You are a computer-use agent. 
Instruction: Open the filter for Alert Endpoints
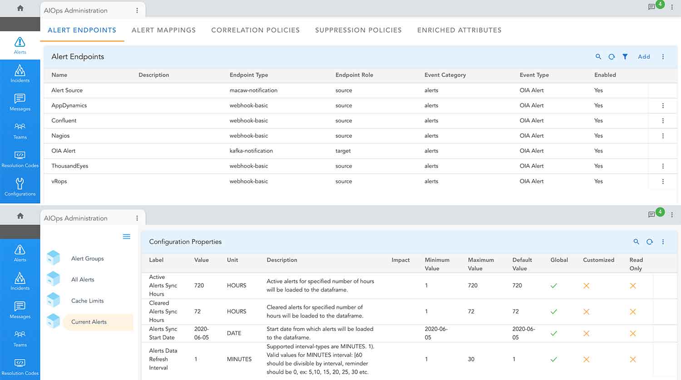pyautogui.click(x=625, y=57)
